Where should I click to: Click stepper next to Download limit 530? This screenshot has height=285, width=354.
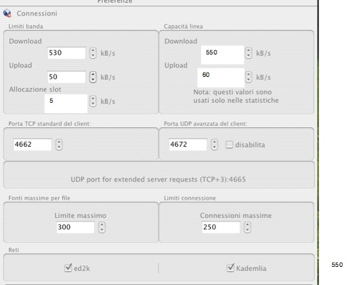click(x=93, y=53)
